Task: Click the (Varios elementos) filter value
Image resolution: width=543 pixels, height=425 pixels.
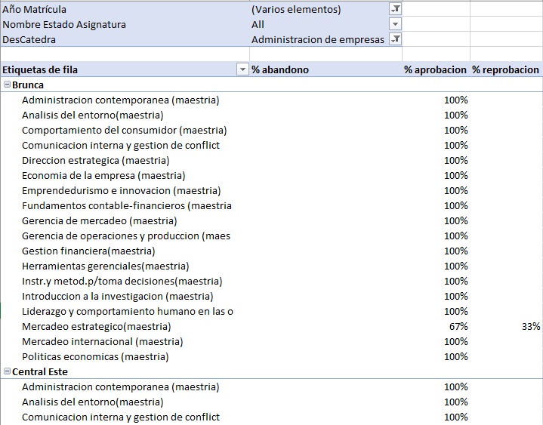Action: pos(296,9)
